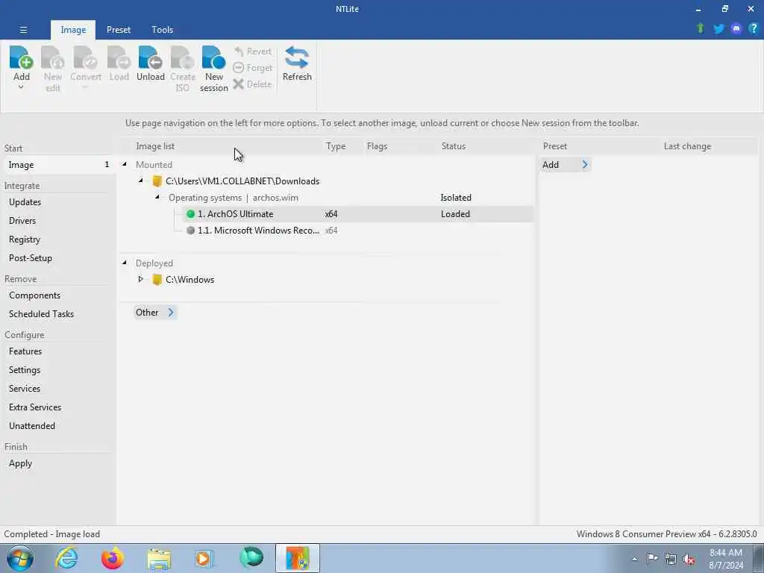Open the Twitter link icon
764x573 pixels.
(x=718, y=29)
